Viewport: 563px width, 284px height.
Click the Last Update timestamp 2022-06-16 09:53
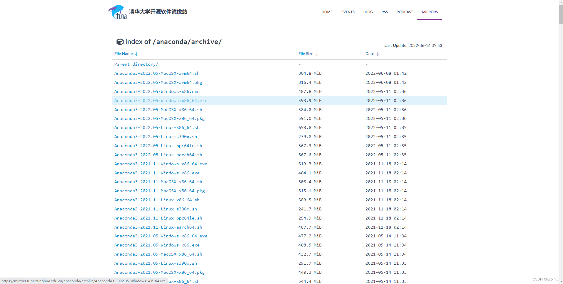[425, 45]
